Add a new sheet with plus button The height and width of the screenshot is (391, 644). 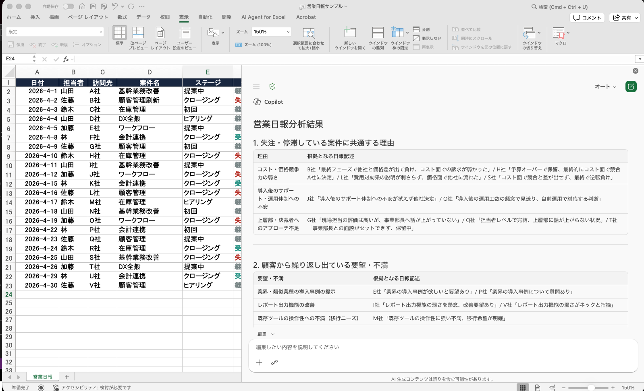[x=67, y=377]
